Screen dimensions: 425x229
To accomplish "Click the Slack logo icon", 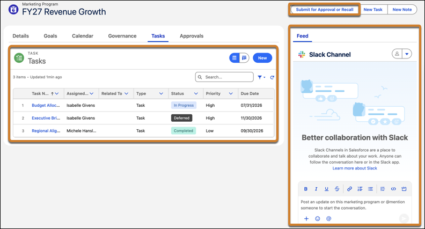I will click(302, 55).
